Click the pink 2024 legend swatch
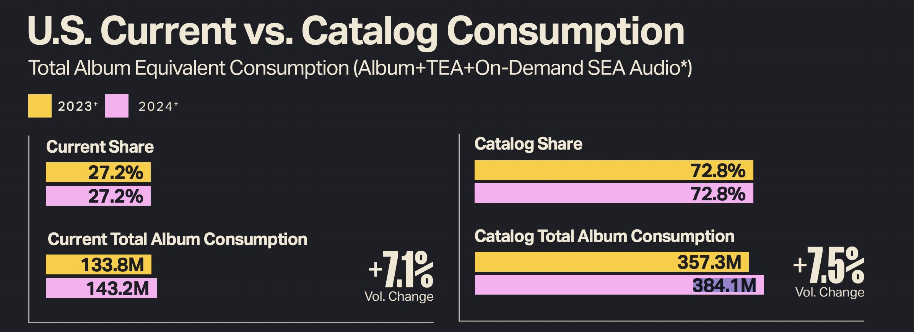 pyautogui.click(x=117, y=106)
